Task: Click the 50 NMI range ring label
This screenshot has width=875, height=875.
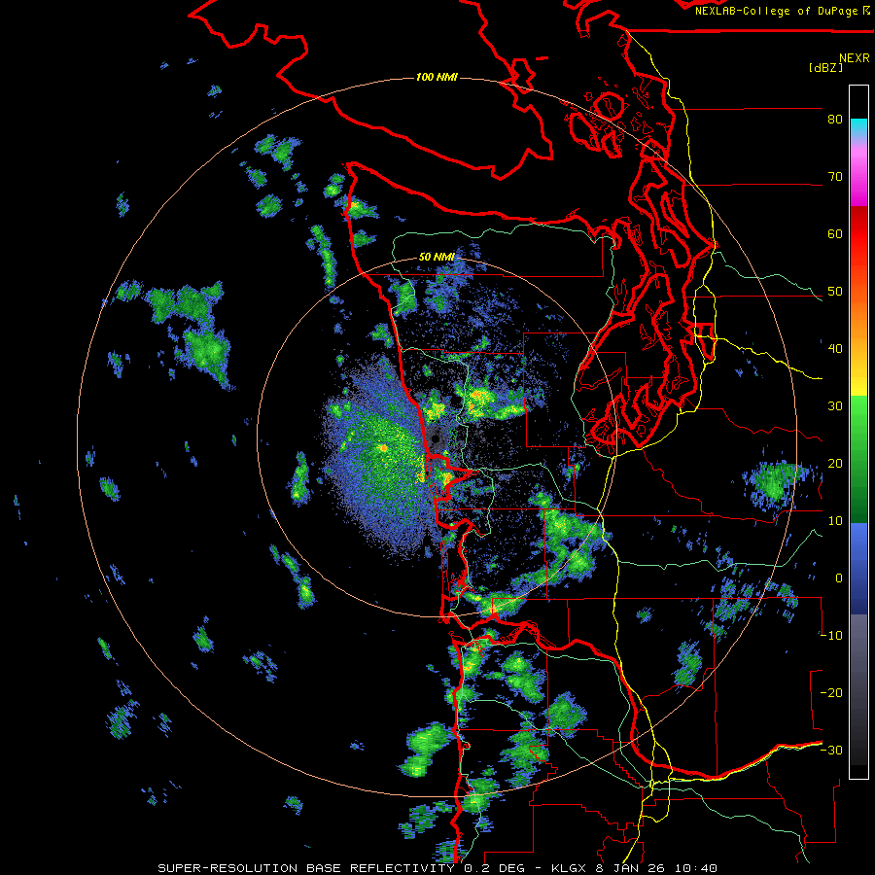Action: 437,258
